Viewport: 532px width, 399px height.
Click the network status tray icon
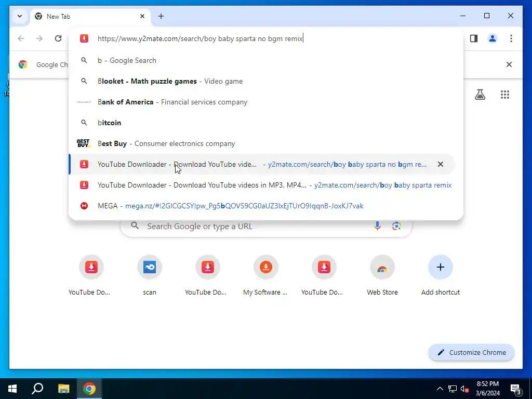pyautogui.click(x=453, y=389)
